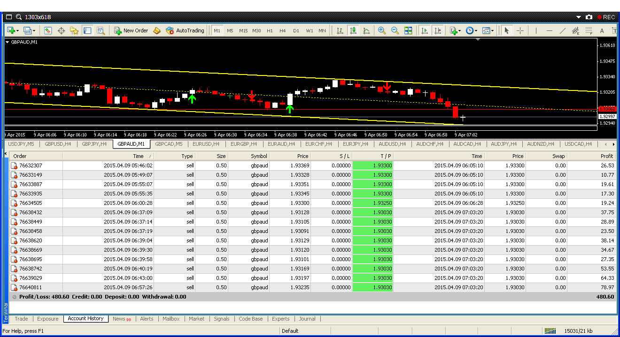Close the Terminal panel with x

coord(6,154)
